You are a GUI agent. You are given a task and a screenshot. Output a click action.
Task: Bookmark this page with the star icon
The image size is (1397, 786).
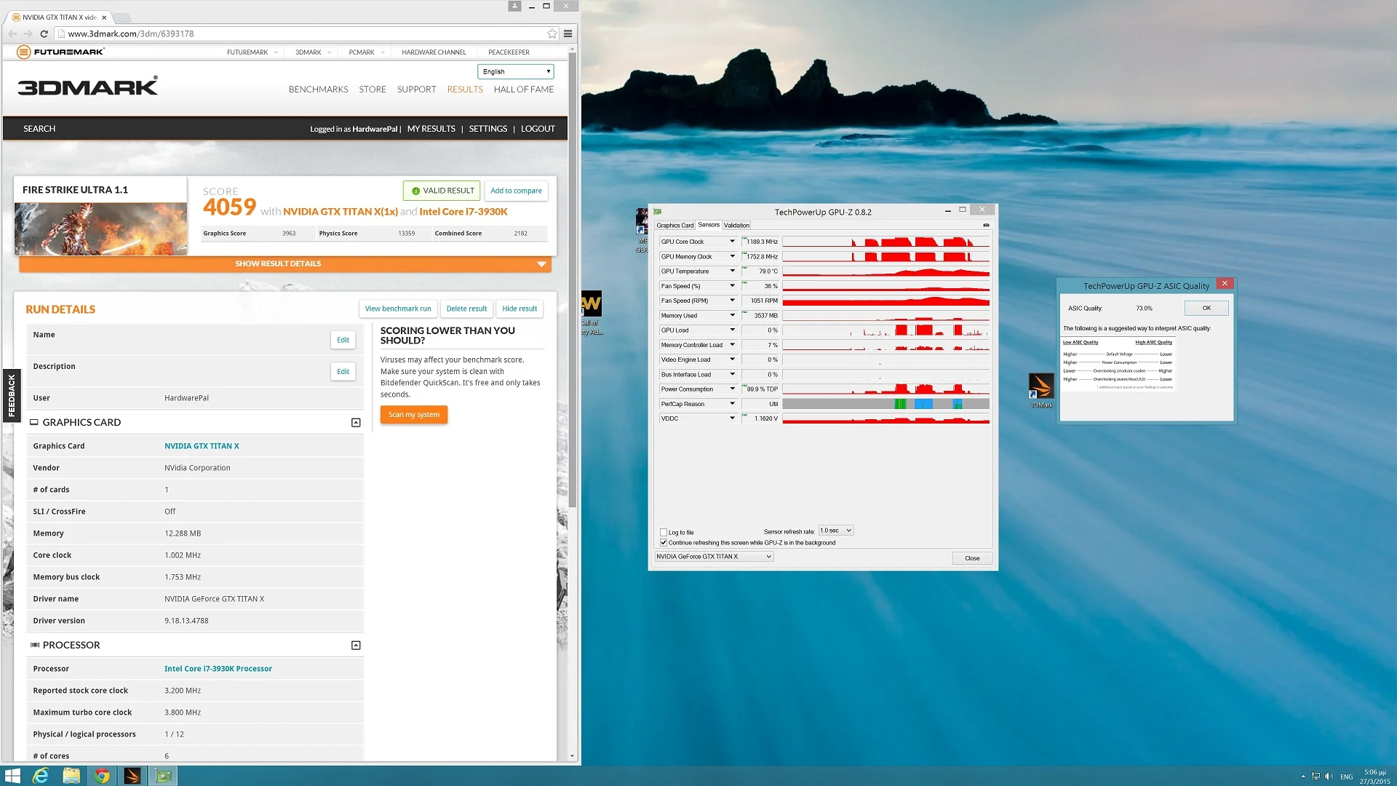pyautogui.click(x=552, y=33)
